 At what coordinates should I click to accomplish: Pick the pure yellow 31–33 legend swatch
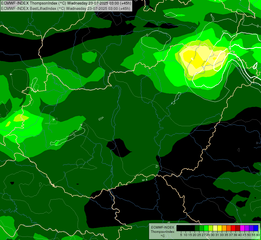(220, 228)
